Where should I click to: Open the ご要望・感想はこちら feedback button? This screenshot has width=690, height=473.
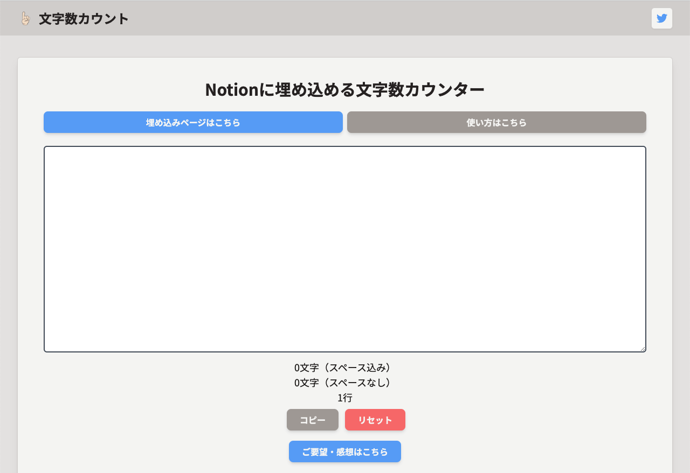(345, 451)
